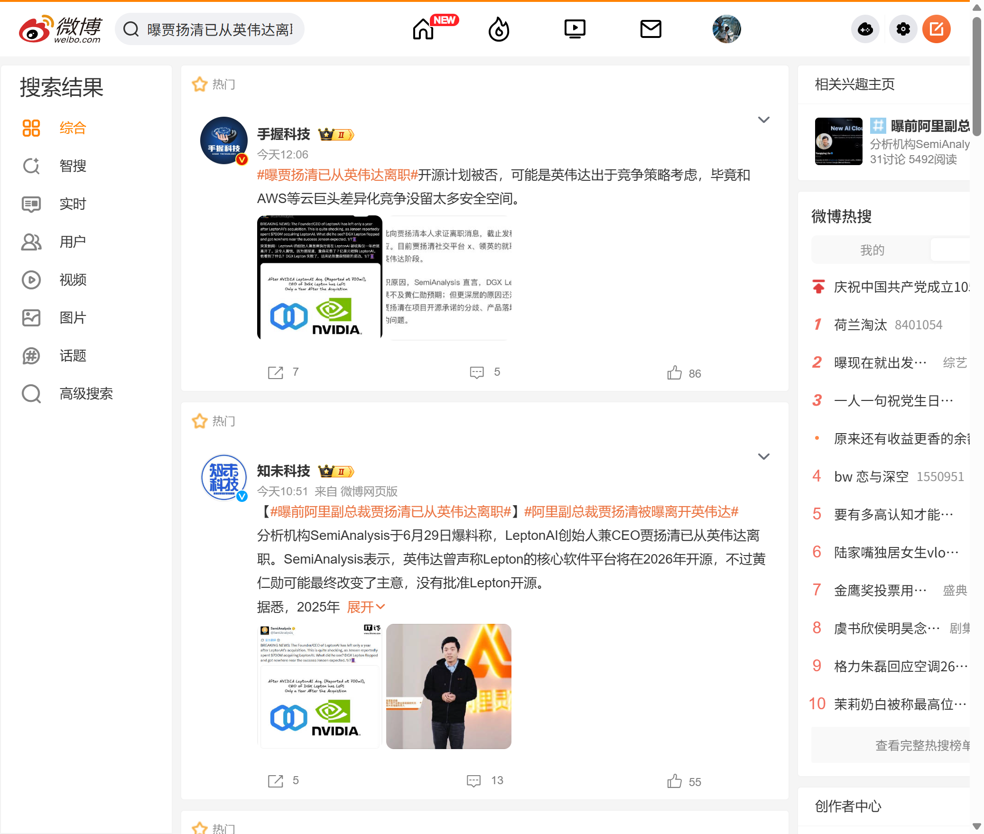This screenshot has width=984, height=834.
Task: Open 曝前阿里副总 topic thumbnail in sidebar
Action: tap(838, 141)
